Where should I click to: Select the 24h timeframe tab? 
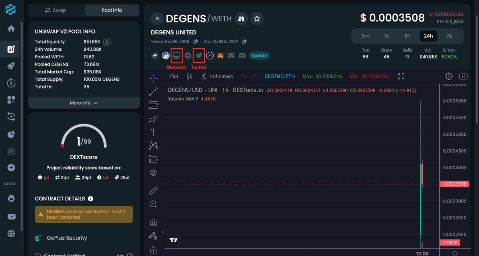point(428,36)
